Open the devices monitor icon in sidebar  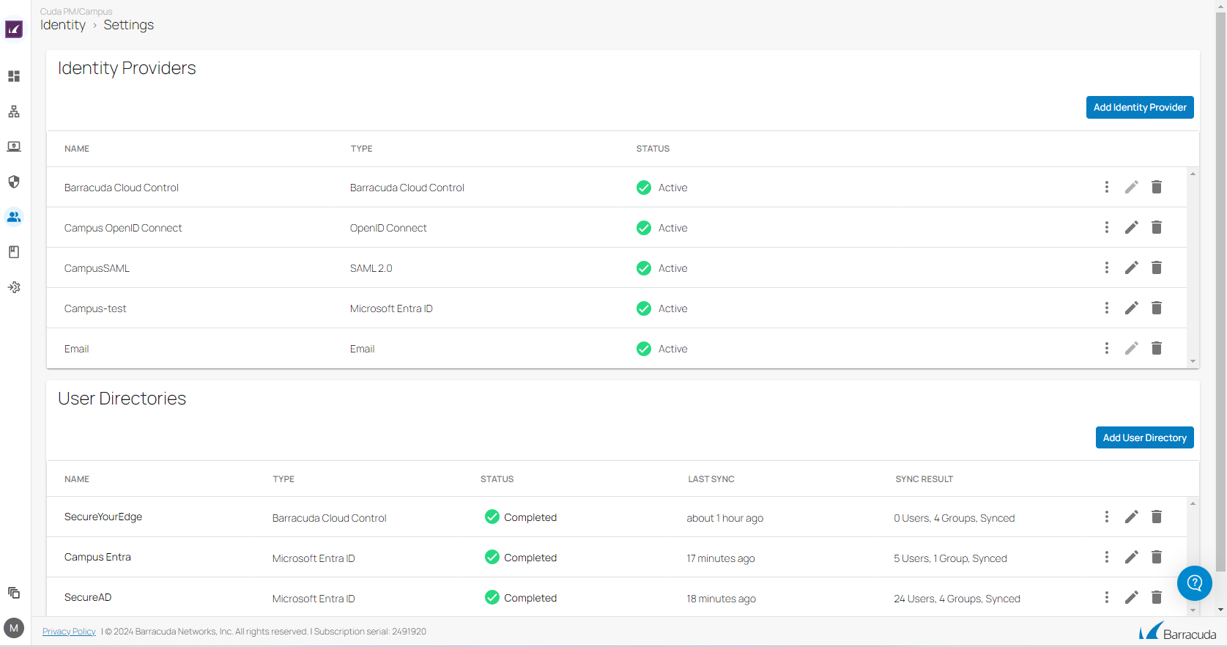tap(14, 147)
